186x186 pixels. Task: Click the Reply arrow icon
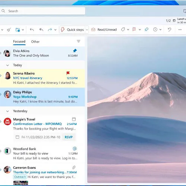click(32, 30)
